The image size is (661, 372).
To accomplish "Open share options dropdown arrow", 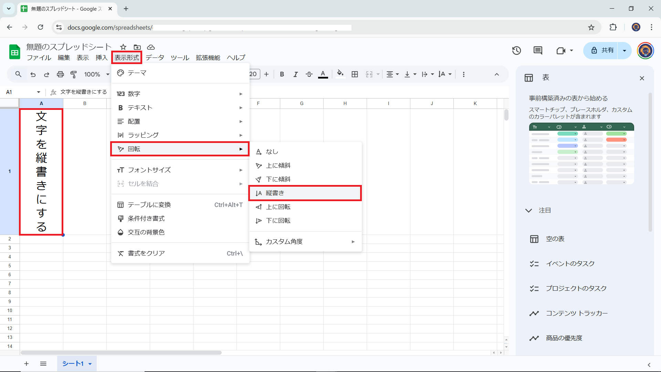I will [x=625, y=50].
